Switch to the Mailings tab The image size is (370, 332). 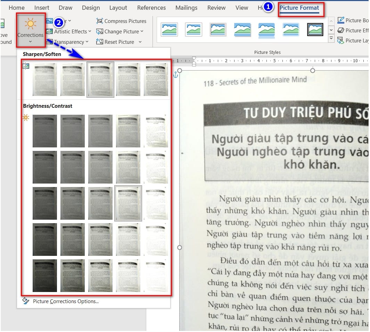[187, 8]
